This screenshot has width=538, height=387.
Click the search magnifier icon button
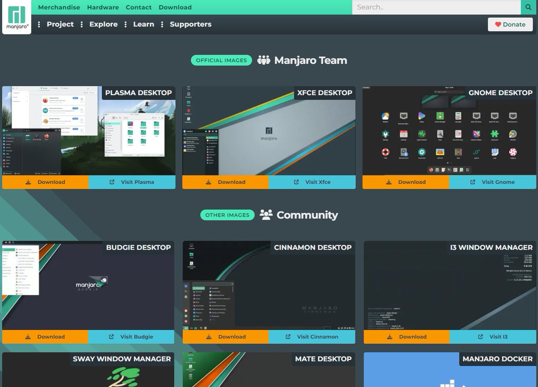pyautogui.click(x=529, y=7)
